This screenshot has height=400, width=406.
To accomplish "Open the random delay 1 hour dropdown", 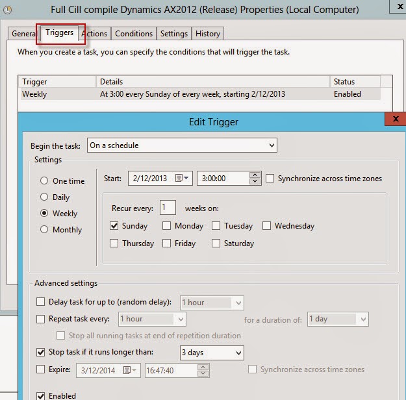I will click(212, 303).
